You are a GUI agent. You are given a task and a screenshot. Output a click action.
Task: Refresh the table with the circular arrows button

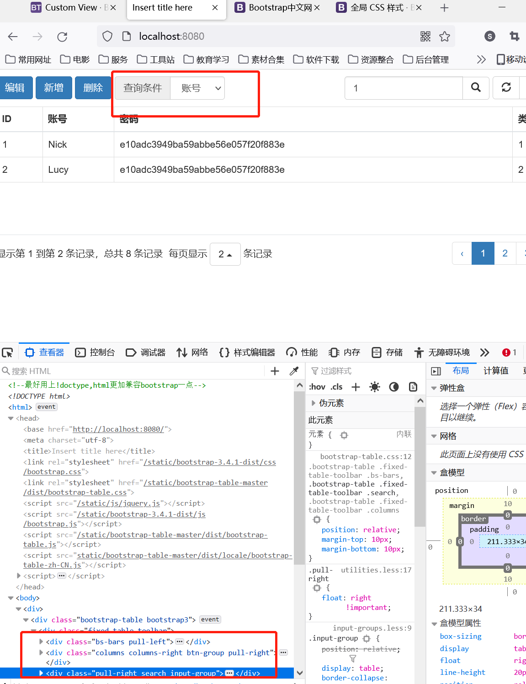point(506,88)
